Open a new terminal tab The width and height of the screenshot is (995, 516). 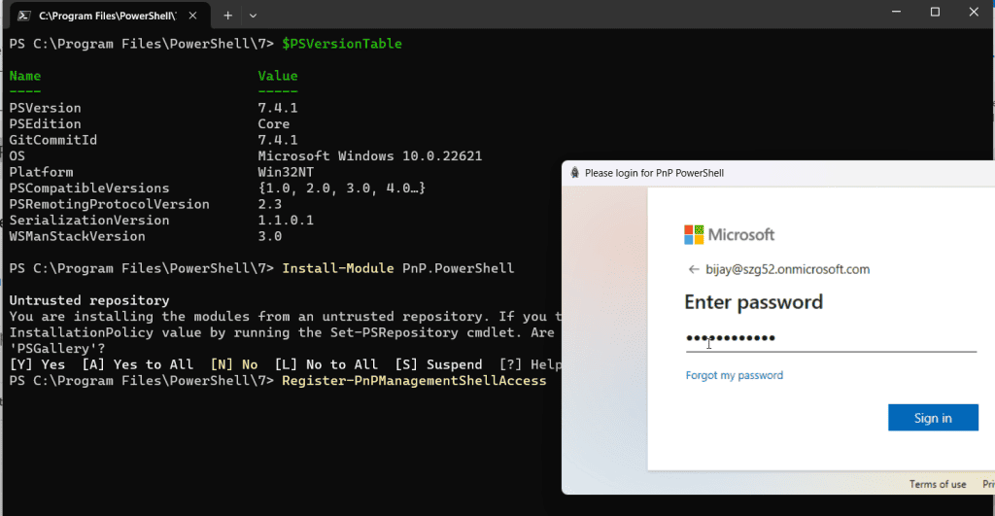tap(227, 16)
